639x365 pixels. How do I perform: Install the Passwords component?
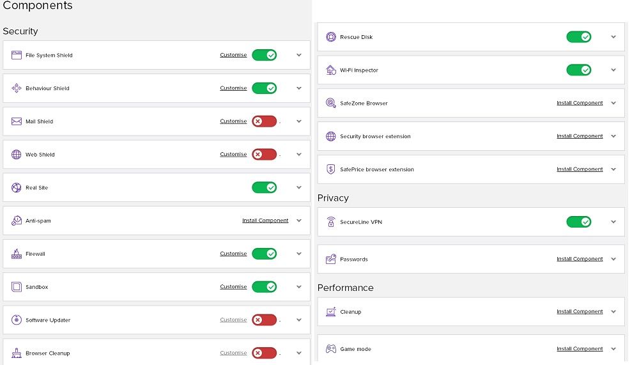tap(580, 259)
